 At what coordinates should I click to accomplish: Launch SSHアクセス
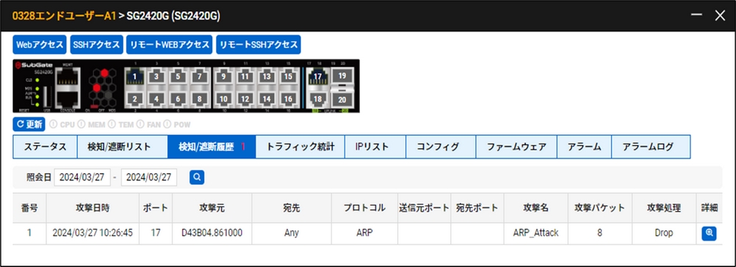[x=97, y=45]
